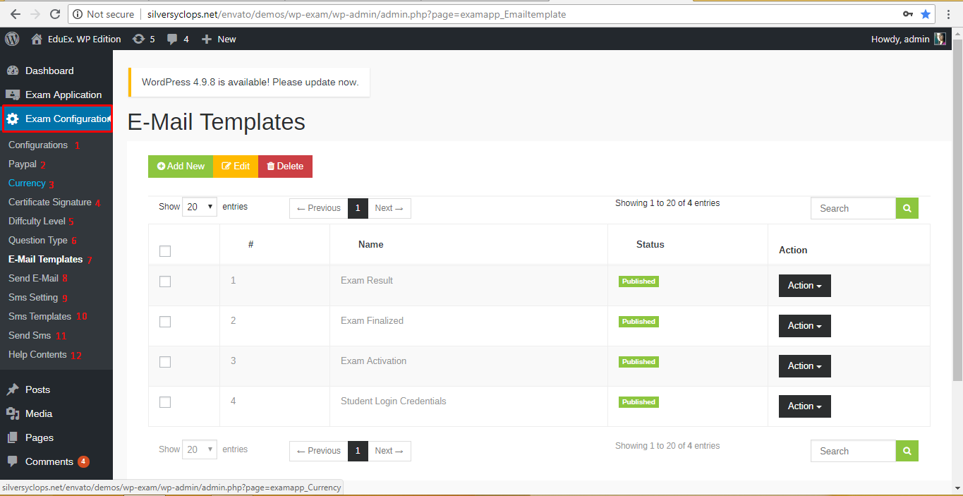Tick the checkbox for Exam Finalized

(165, 321)
